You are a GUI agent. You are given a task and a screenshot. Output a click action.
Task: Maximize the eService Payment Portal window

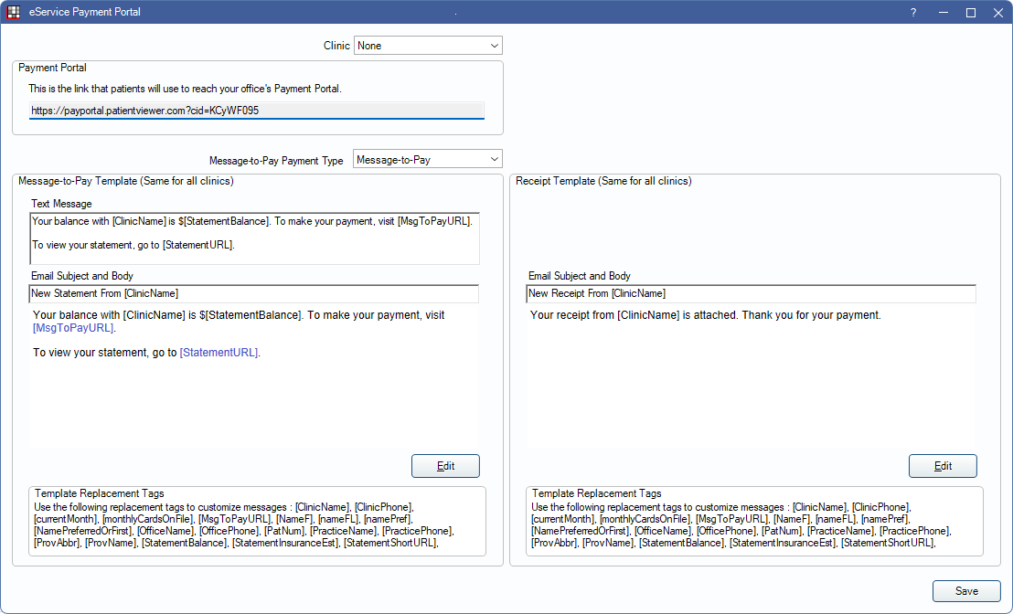click(970, 13)
